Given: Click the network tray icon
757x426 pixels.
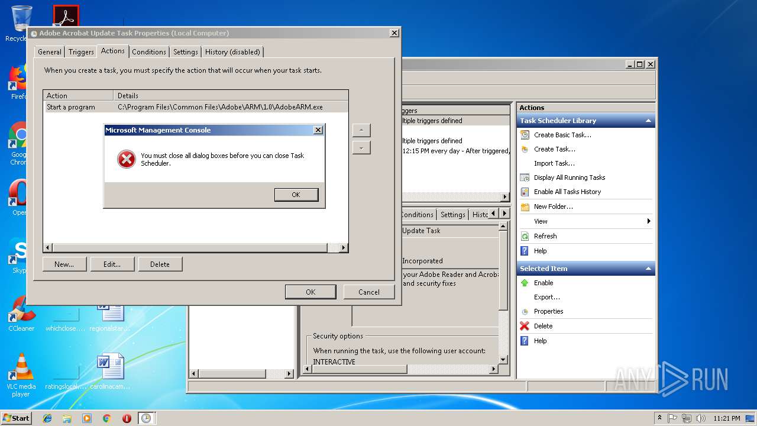Looking at the screenshot, I should 686,418.
